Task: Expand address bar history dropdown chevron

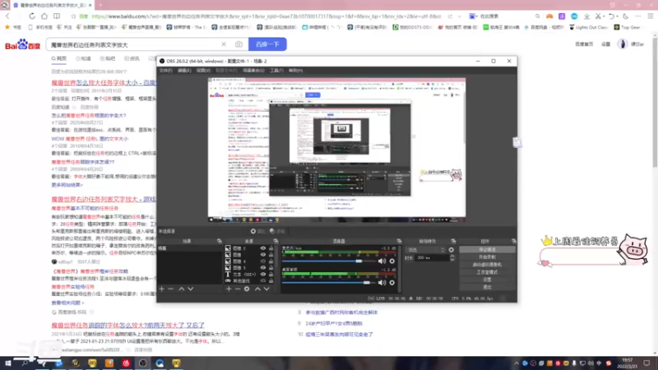Action: click(x=460, y=16)
